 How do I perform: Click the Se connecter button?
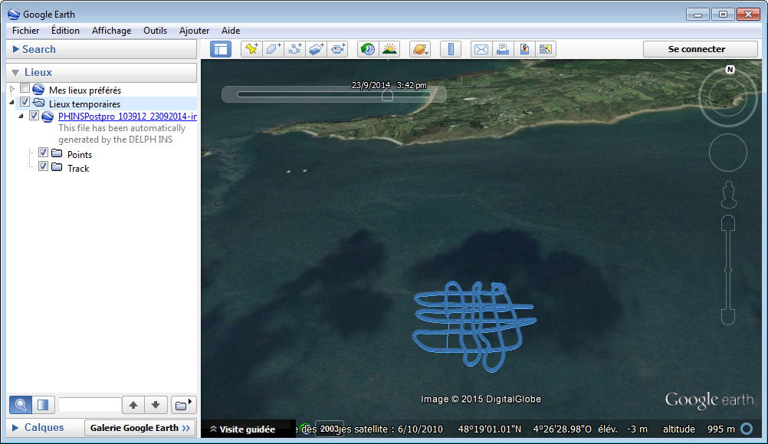[696, 49]
